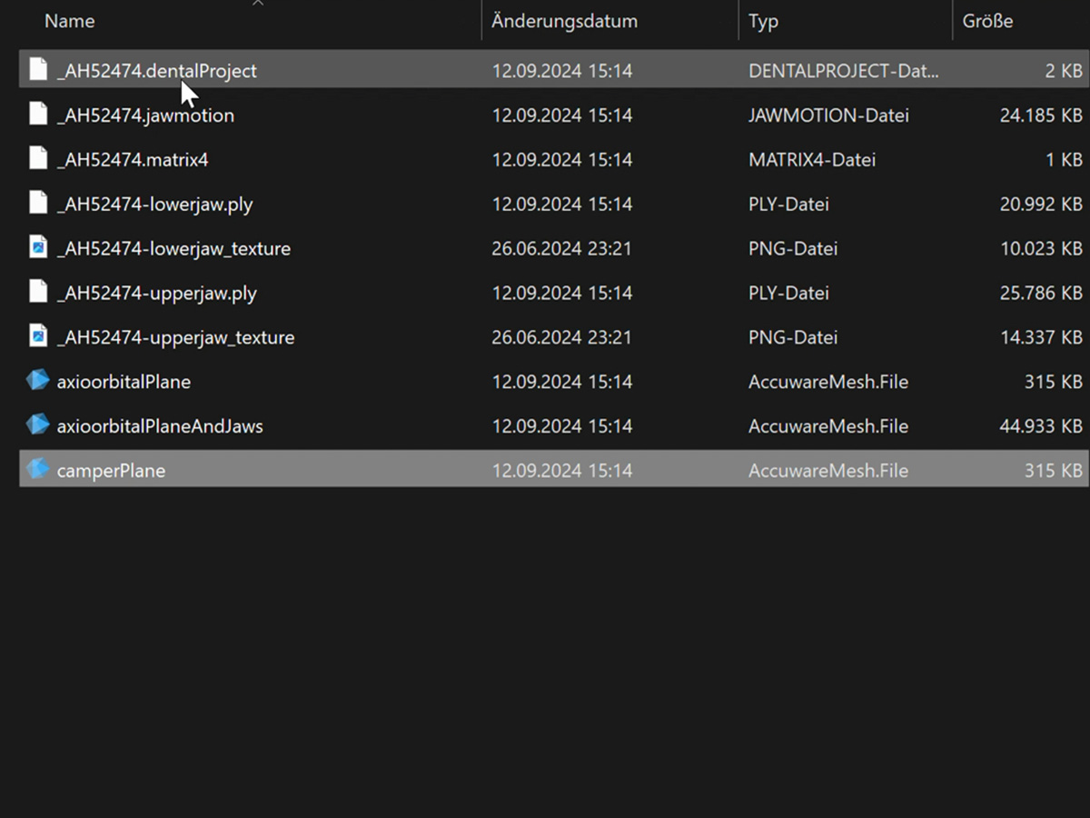1090x818 pixels.
Task: Select the _AH52474-upperjaw.ply file name
Action: click(156, 293)
